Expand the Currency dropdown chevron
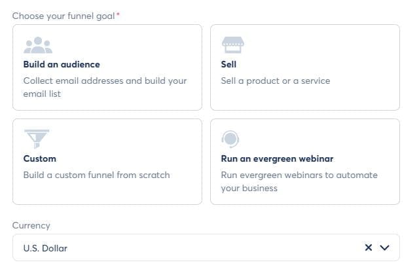 point(385,248)
